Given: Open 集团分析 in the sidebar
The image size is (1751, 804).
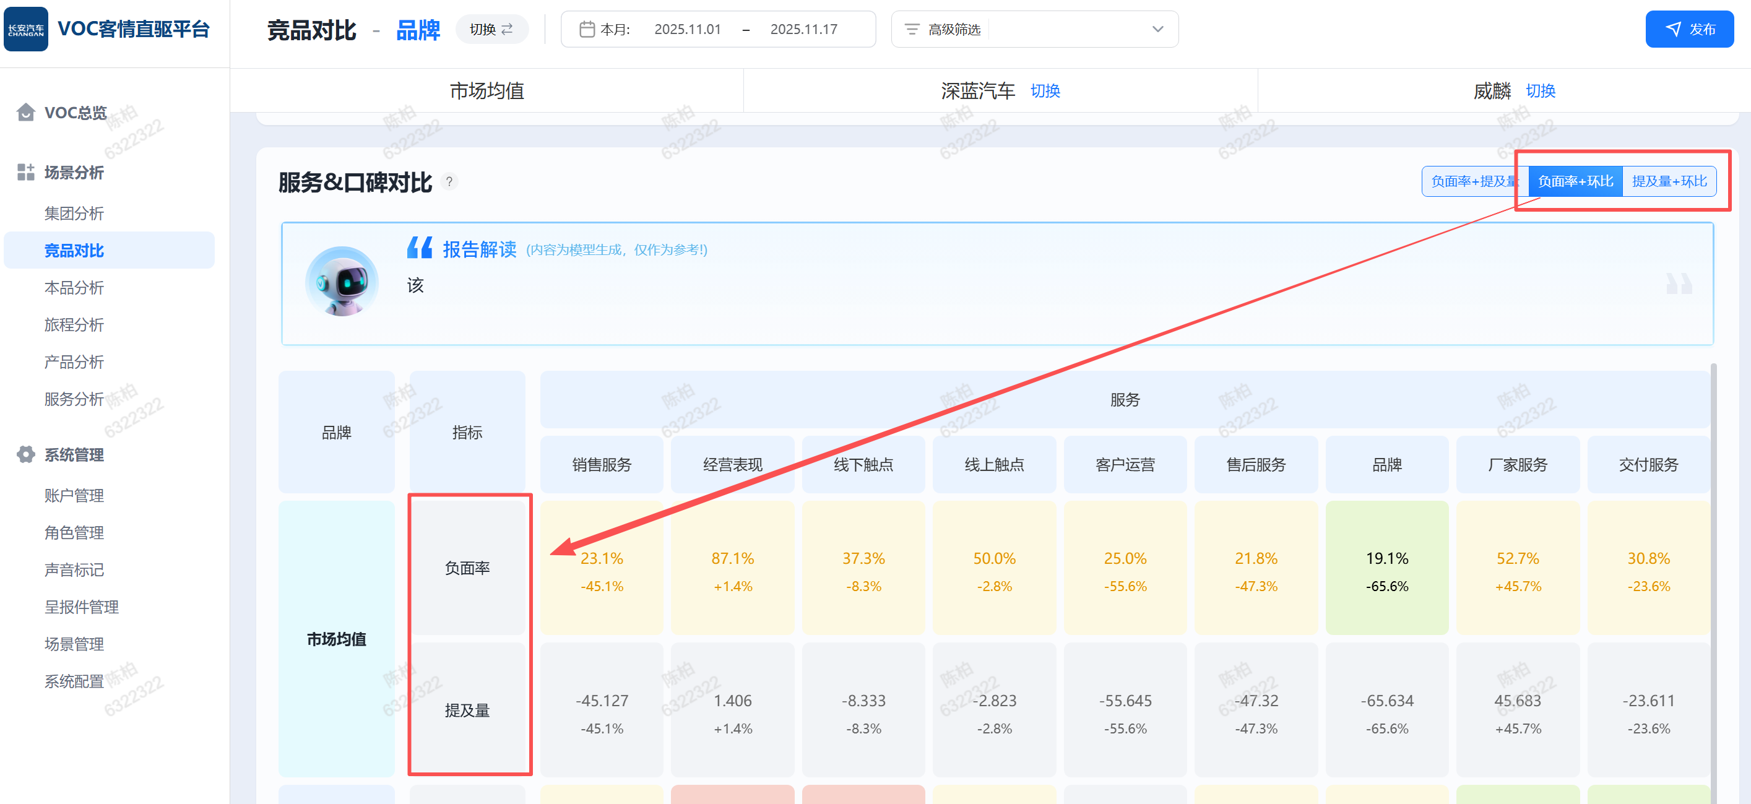Looking at the screenshot, I should (x=74, y=214).
